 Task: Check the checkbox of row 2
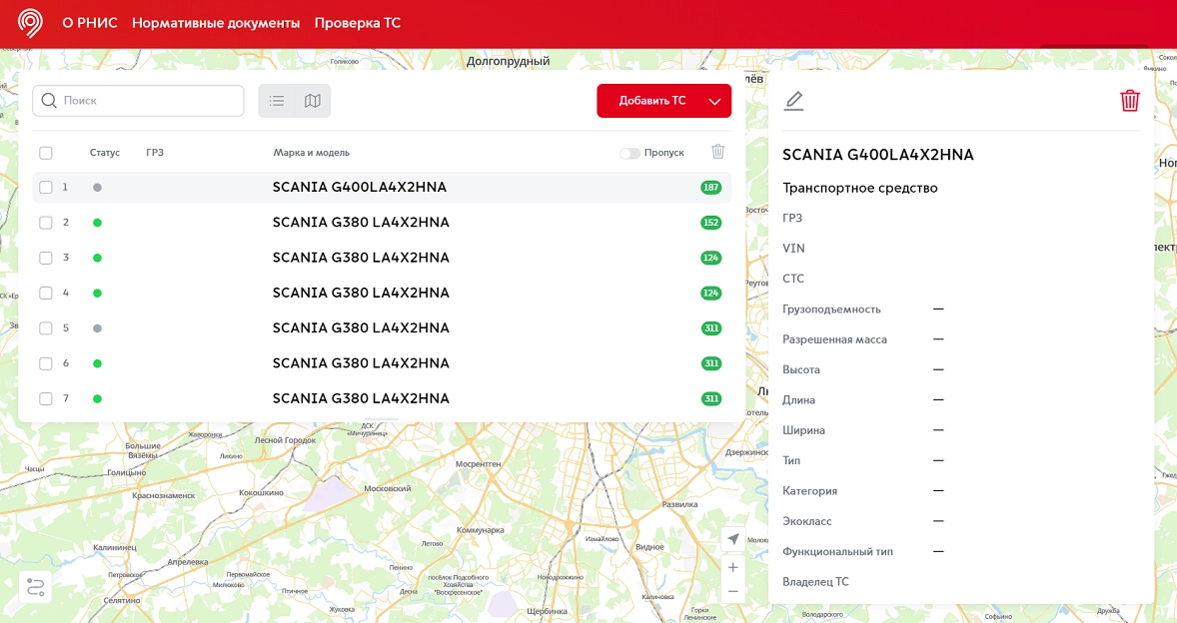(x=46, y=223)
